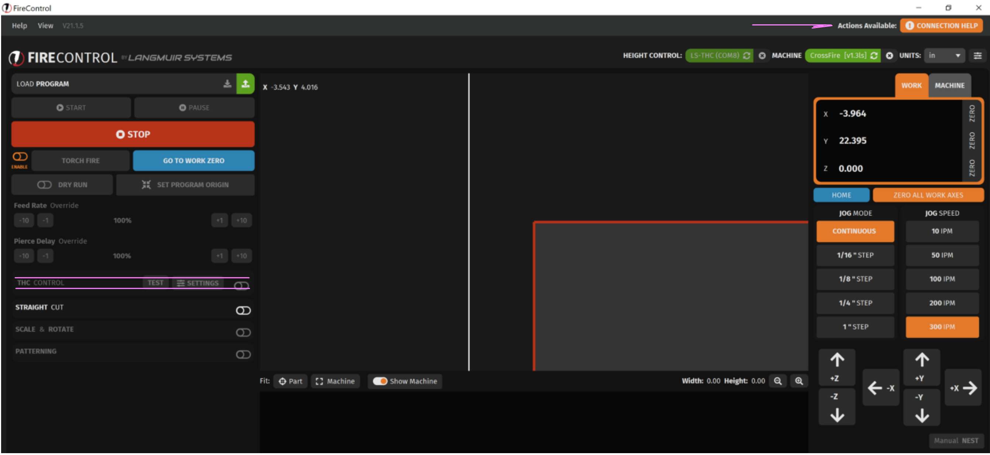The height and width of the screenshot is (455, 990).
Task: Click the download icon in Load Program
Action: [227, 84]
